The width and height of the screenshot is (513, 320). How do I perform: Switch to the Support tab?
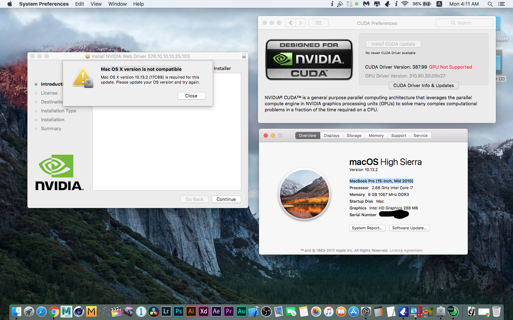(x=399, y=135)
